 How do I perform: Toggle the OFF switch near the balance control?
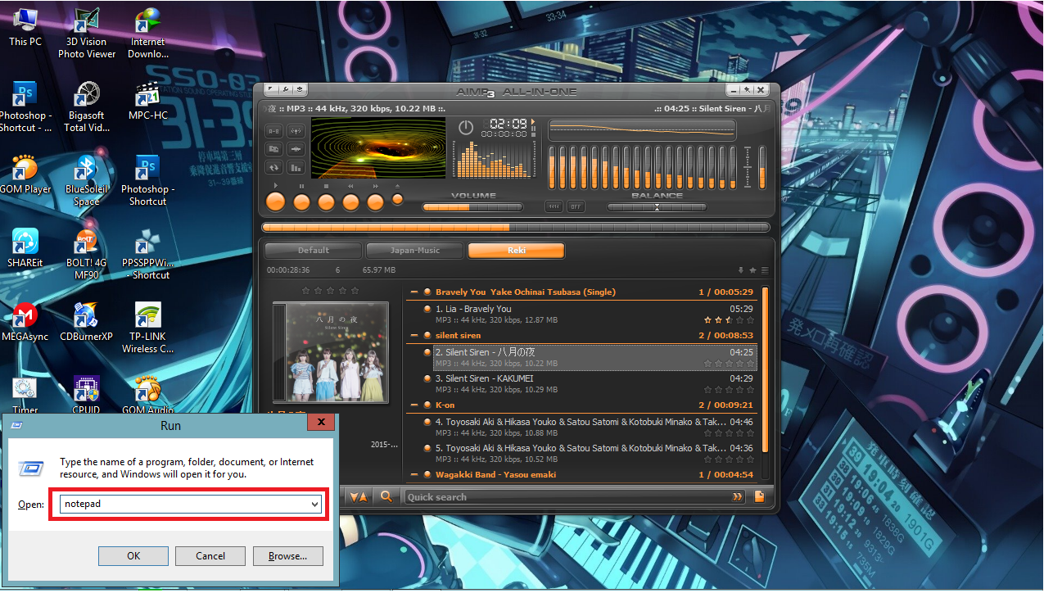coord(576,206)
